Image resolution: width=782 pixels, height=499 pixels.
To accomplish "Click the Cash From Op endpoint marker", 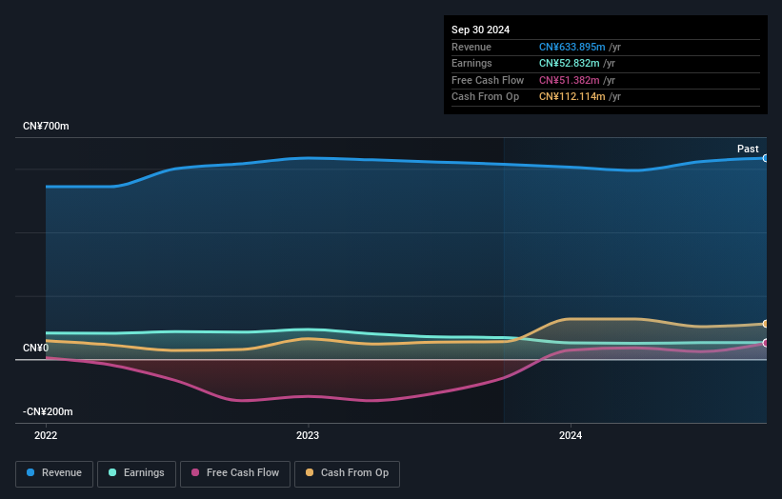I will pos(766,324).
